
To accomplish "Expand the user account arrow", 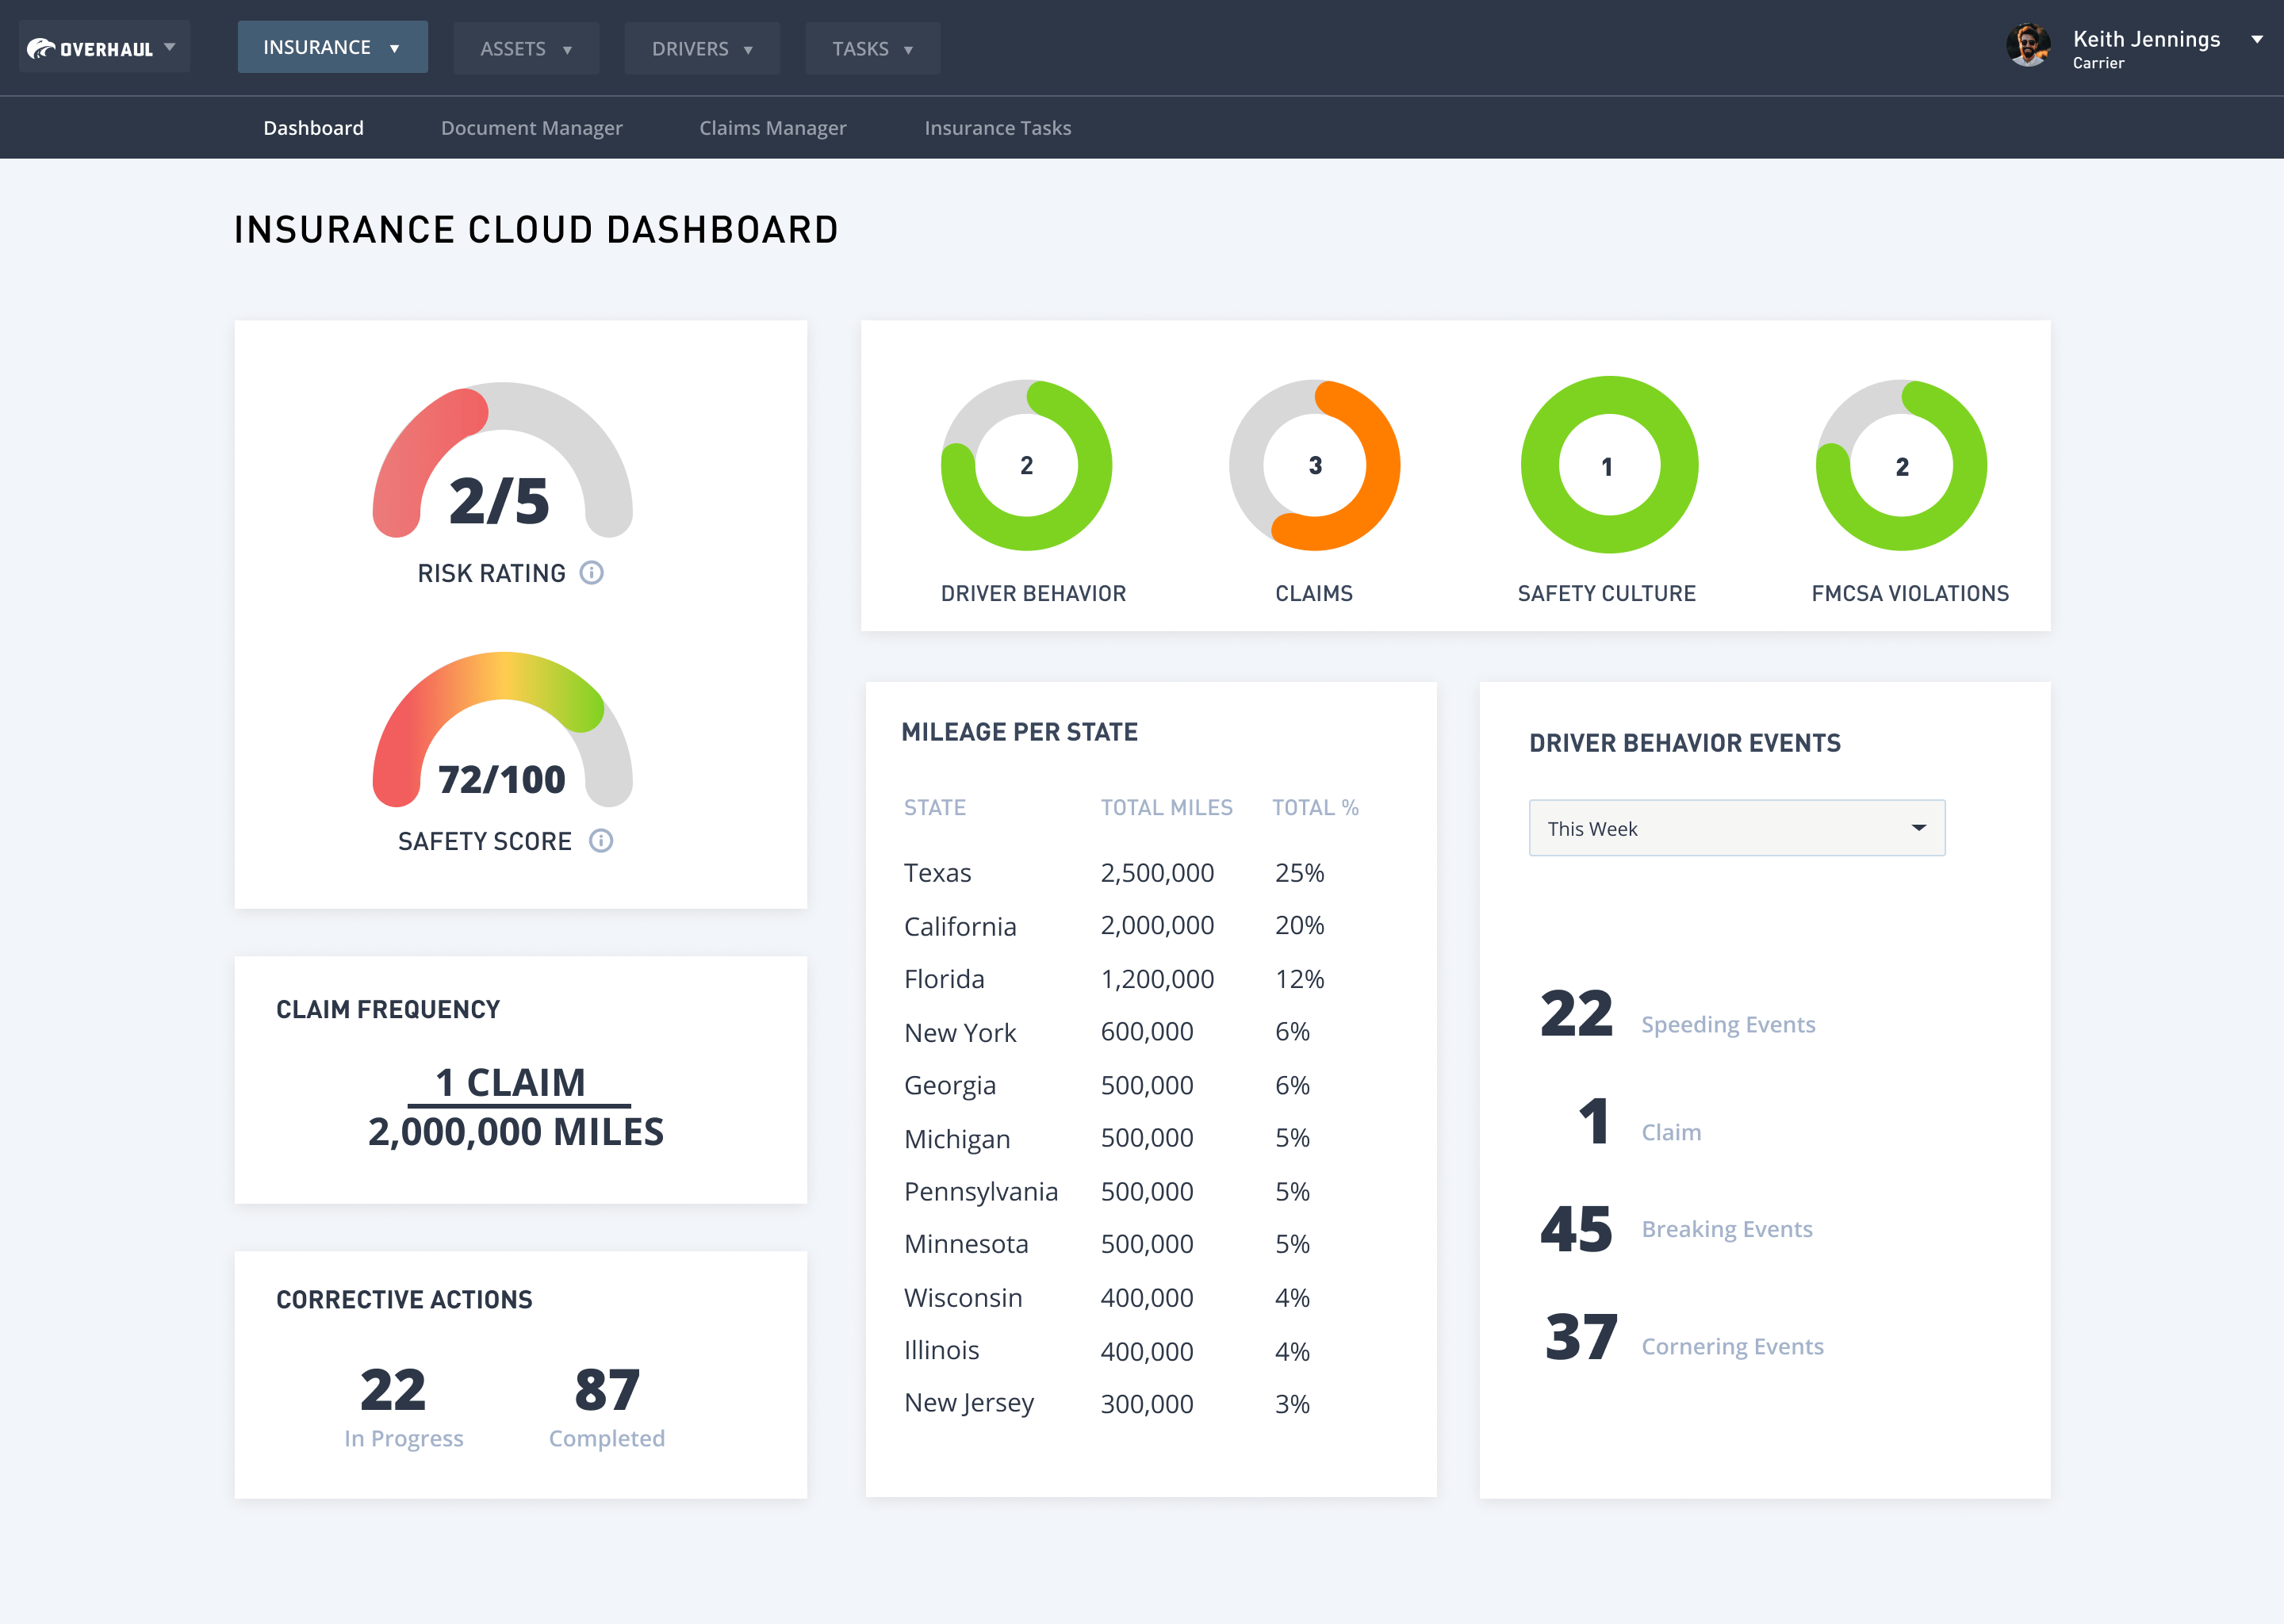I will coord(2257,40).
